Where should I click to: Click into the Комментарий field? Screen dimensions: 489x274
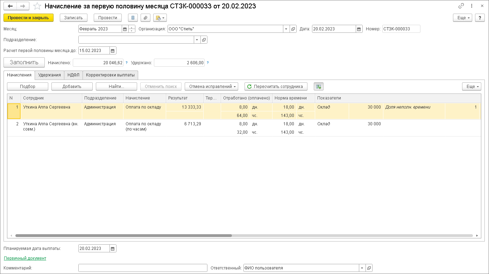click(143, 268)
